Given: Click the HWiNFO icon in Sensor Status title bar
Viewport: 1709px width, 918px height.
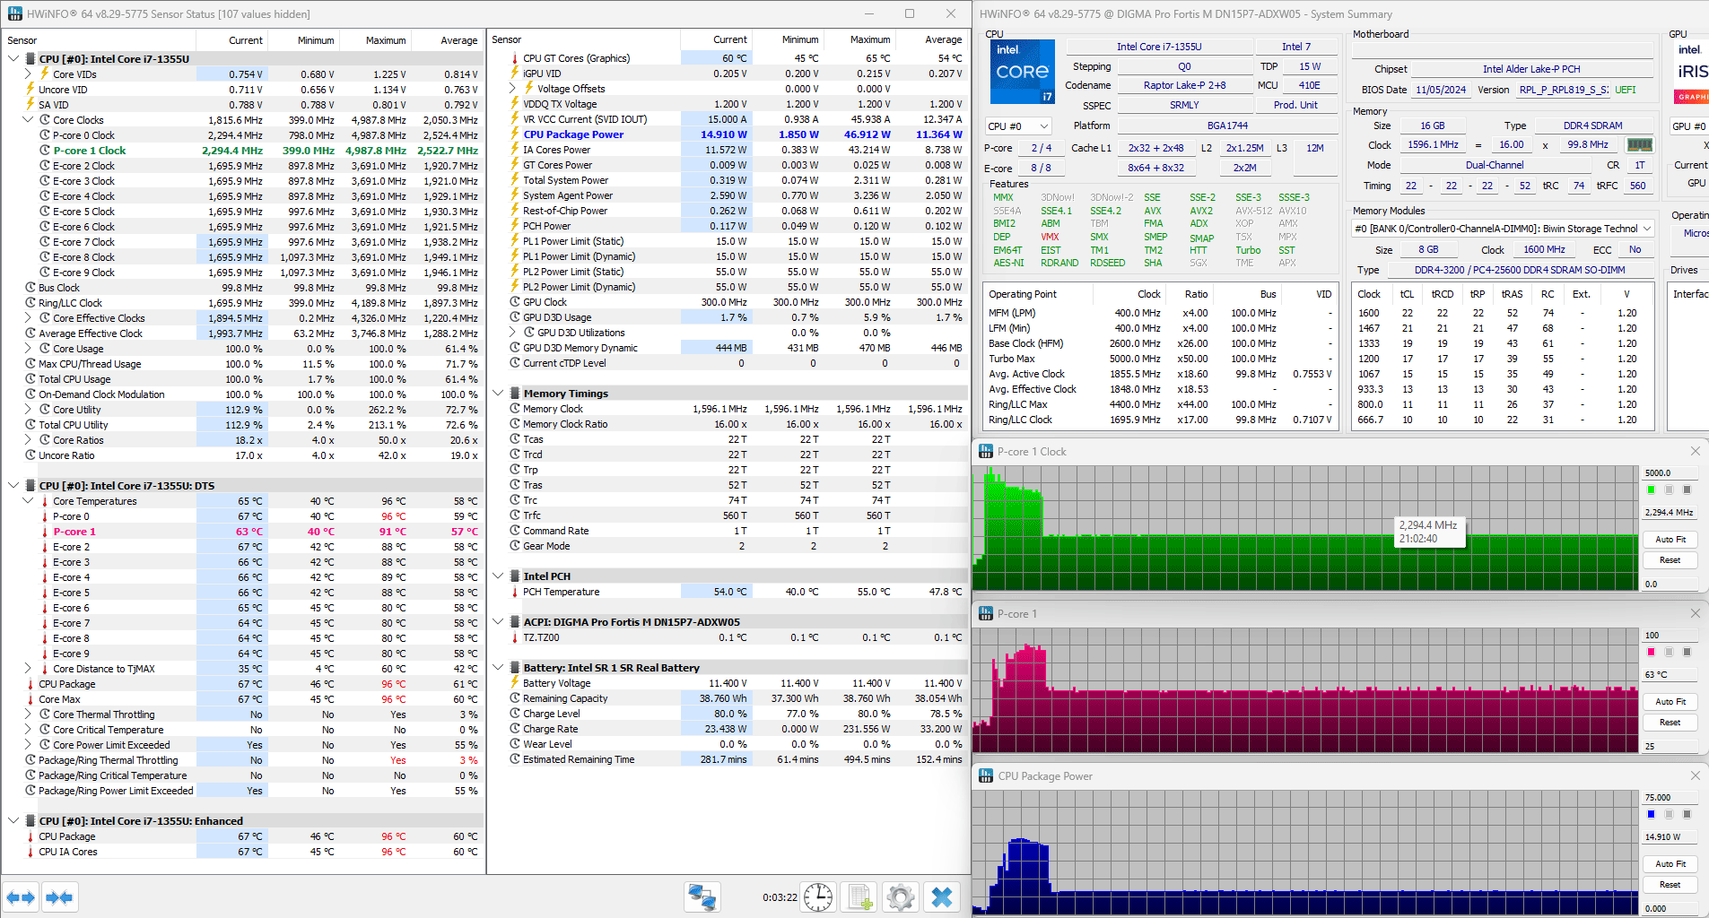Looking at the screenshot, I should [14, 13].
